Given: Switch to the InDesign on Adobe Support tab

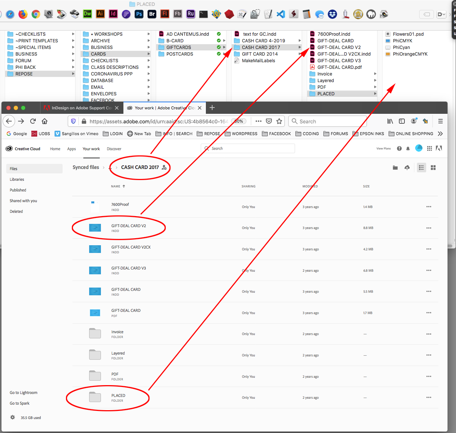Looking at the screenshot, I should point(82,108).
